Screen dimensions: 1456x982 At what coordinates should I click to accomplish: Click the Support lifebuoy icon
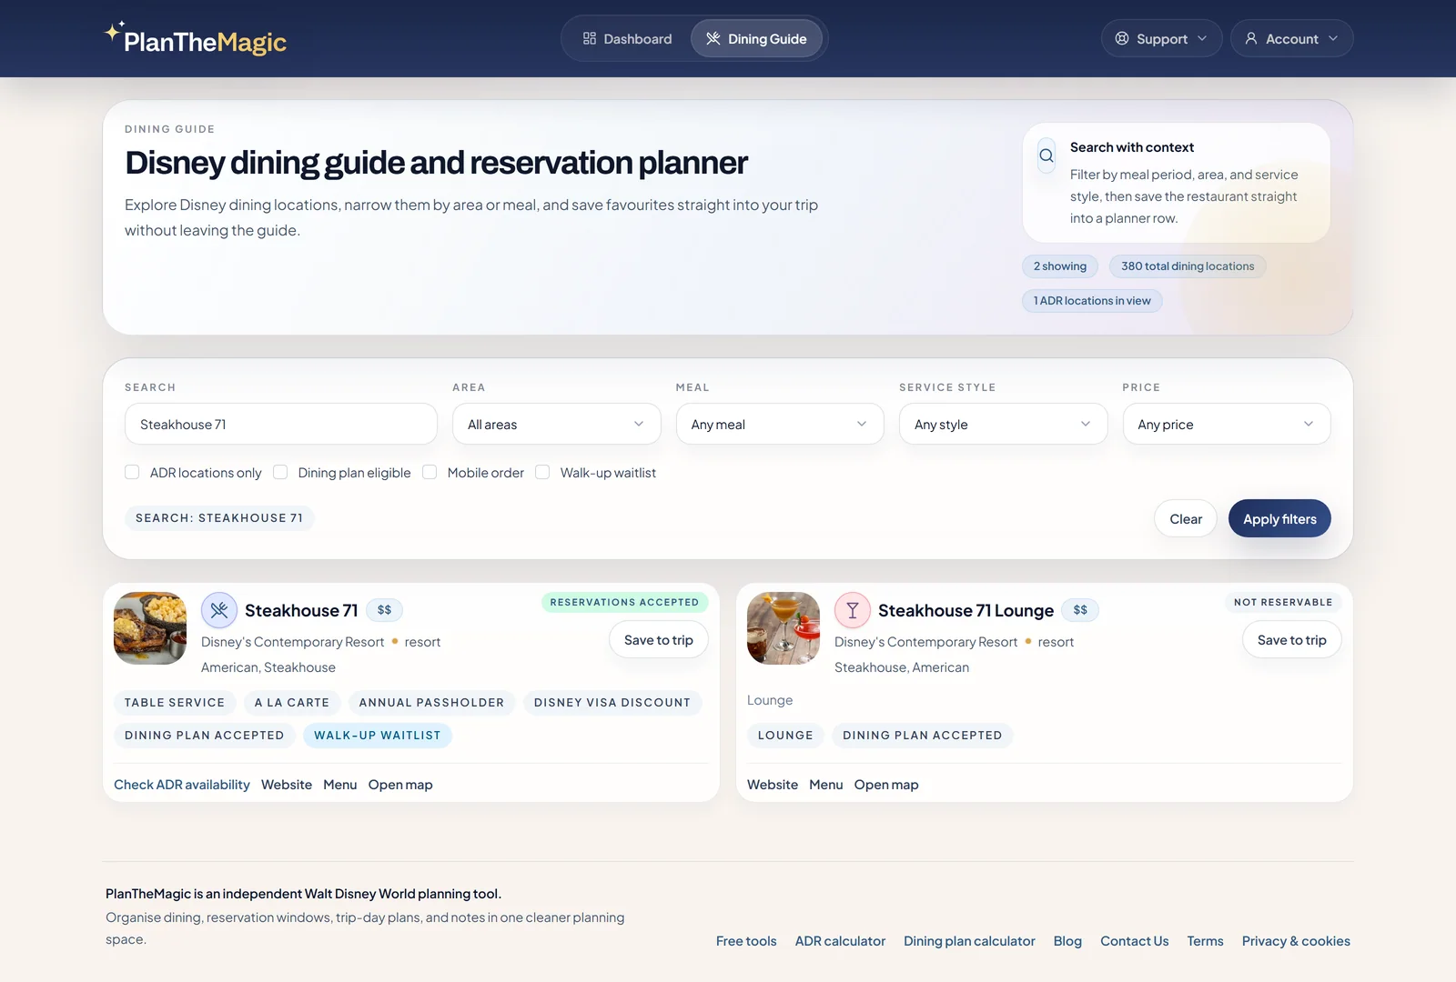(1122, 38)
